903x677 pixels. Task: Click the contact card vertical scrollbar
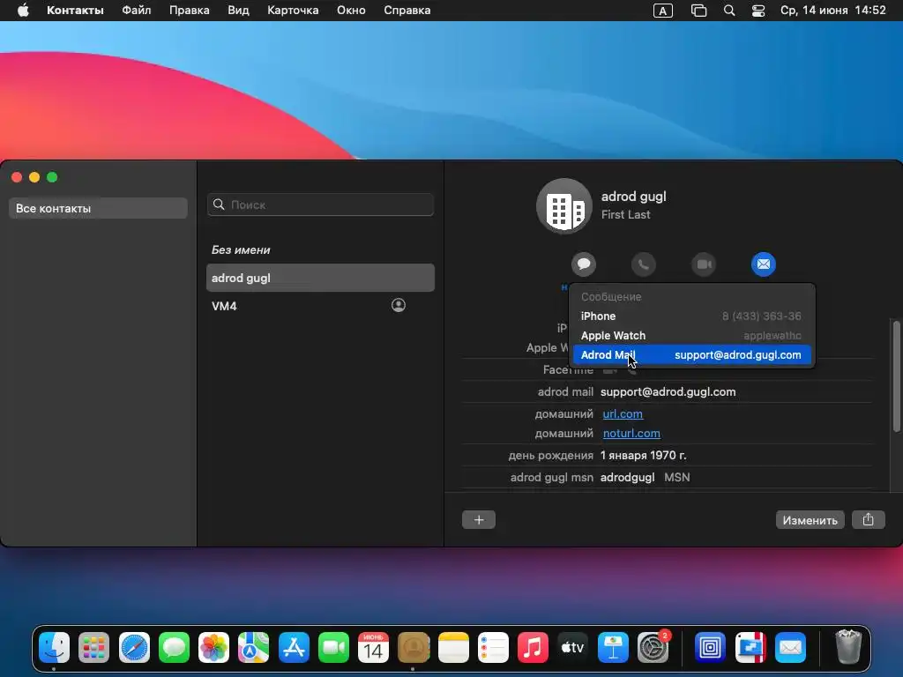pos(896,376)
